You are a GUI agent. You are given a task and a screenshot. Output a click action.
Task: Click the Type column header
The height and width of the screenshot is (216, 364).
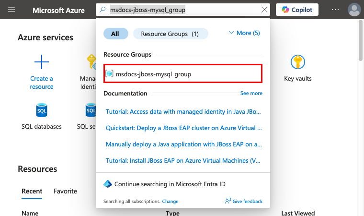point(172,213)
